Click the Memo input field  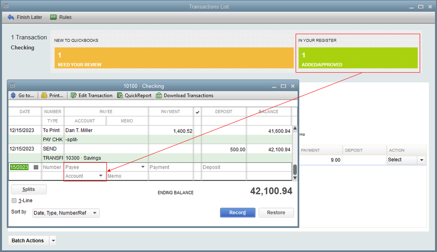[x=127, y=176]
